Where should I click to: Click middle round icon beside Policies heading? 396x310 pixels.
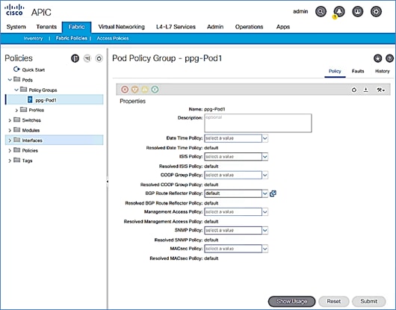point(87,58)
